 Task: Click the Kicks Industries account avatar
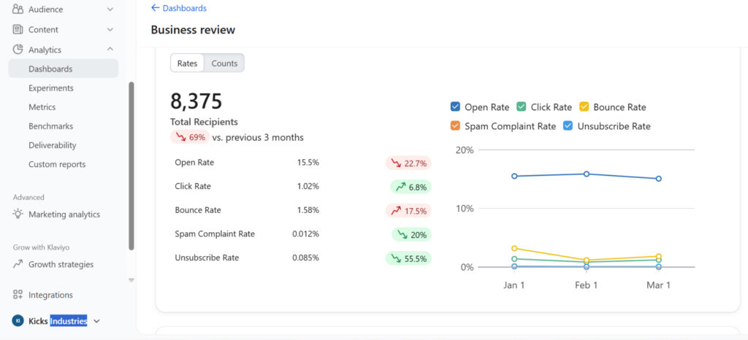(x=18, y=321)
